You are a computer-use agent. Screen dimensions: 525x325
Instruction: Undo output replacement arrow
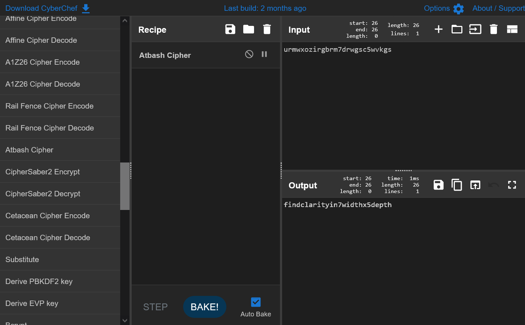click(x=494, y=185)
